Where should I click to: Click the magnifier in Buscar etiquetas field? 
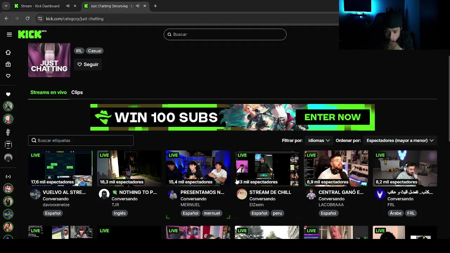[x=34, y=141]
